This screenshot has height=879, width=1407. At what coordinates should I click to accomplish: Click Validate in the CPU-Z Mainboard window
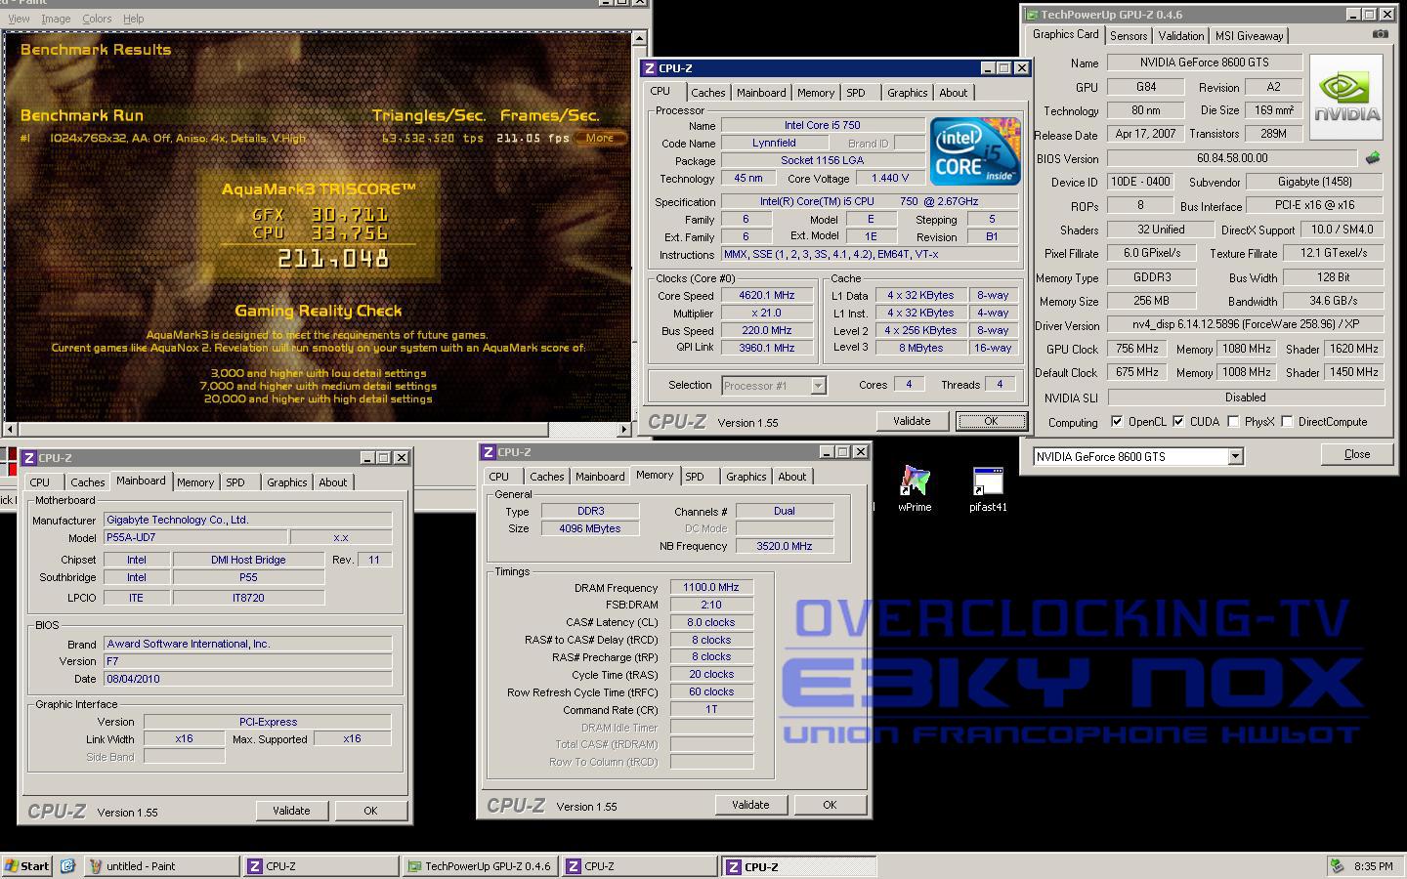coord(291,811)
